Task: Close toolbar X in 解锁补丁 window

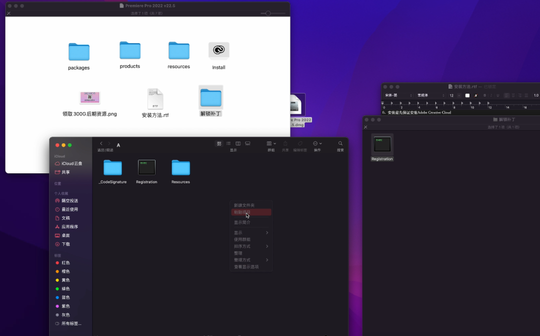Action: pos(365,127)
